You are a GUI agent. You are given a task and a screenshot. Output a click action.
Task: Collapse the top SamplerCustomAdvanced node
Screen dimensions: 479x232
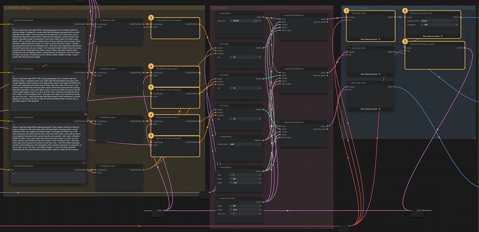(x=282, y=15)
